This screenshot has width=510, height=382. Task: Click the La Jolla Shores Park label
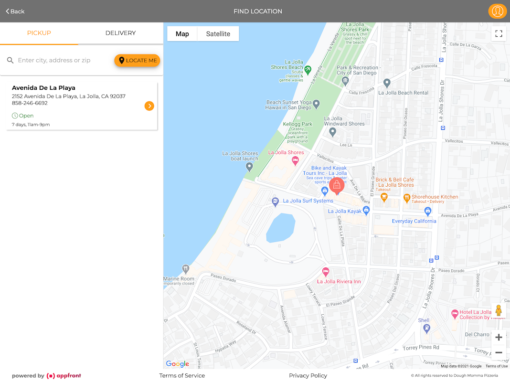355,27
